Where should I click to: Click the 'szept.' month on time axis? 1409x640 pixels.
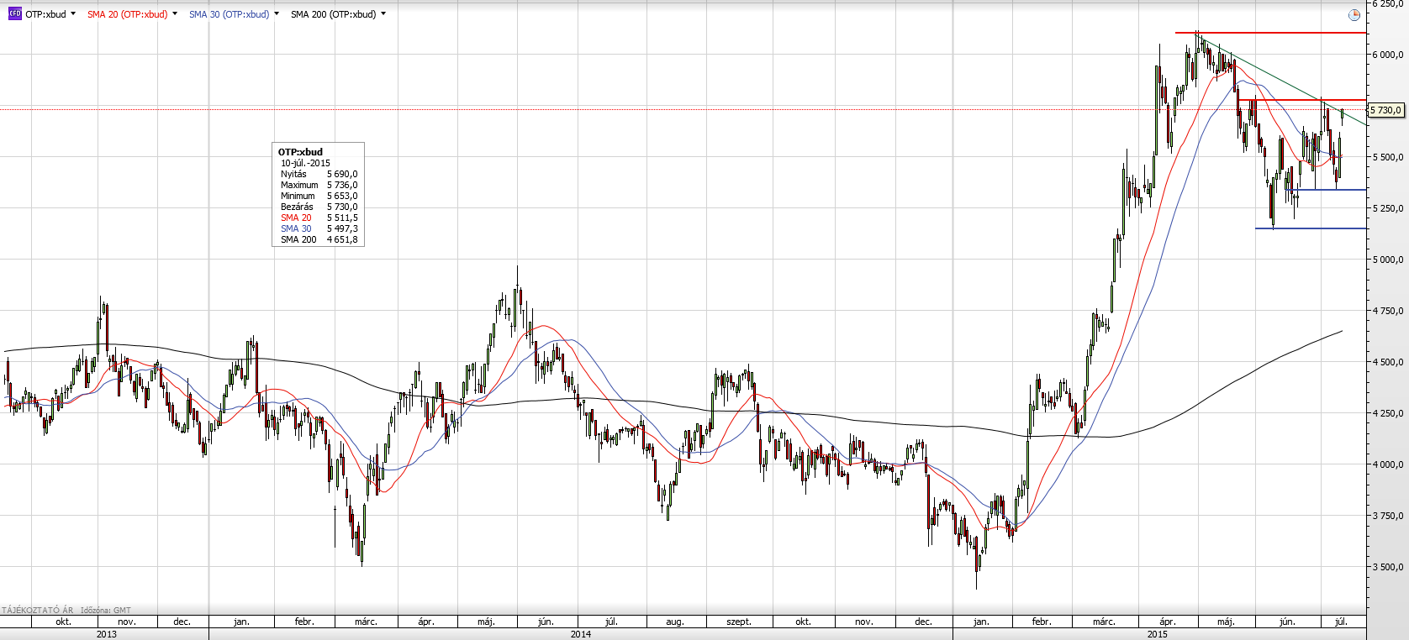(739, 622)
